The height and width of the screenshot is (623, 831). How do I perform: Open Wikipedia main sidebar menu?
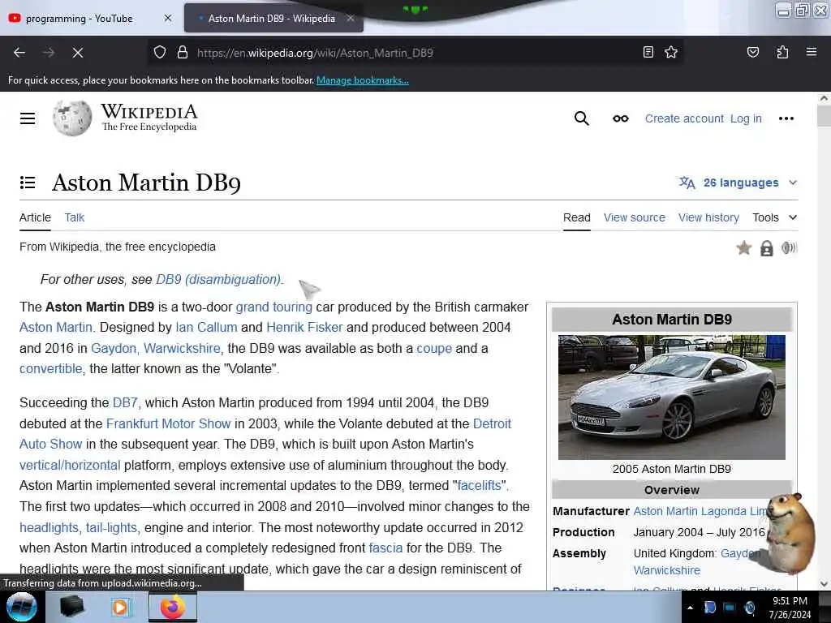pos(28,118)
